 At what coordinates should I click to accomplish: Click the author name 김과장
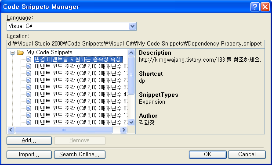(x=147, y=123)
